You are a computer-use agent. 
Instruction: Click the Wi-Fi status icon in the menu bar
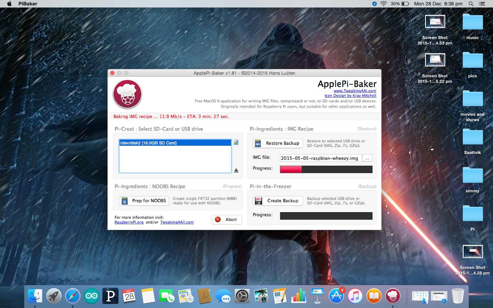point(383,4)
